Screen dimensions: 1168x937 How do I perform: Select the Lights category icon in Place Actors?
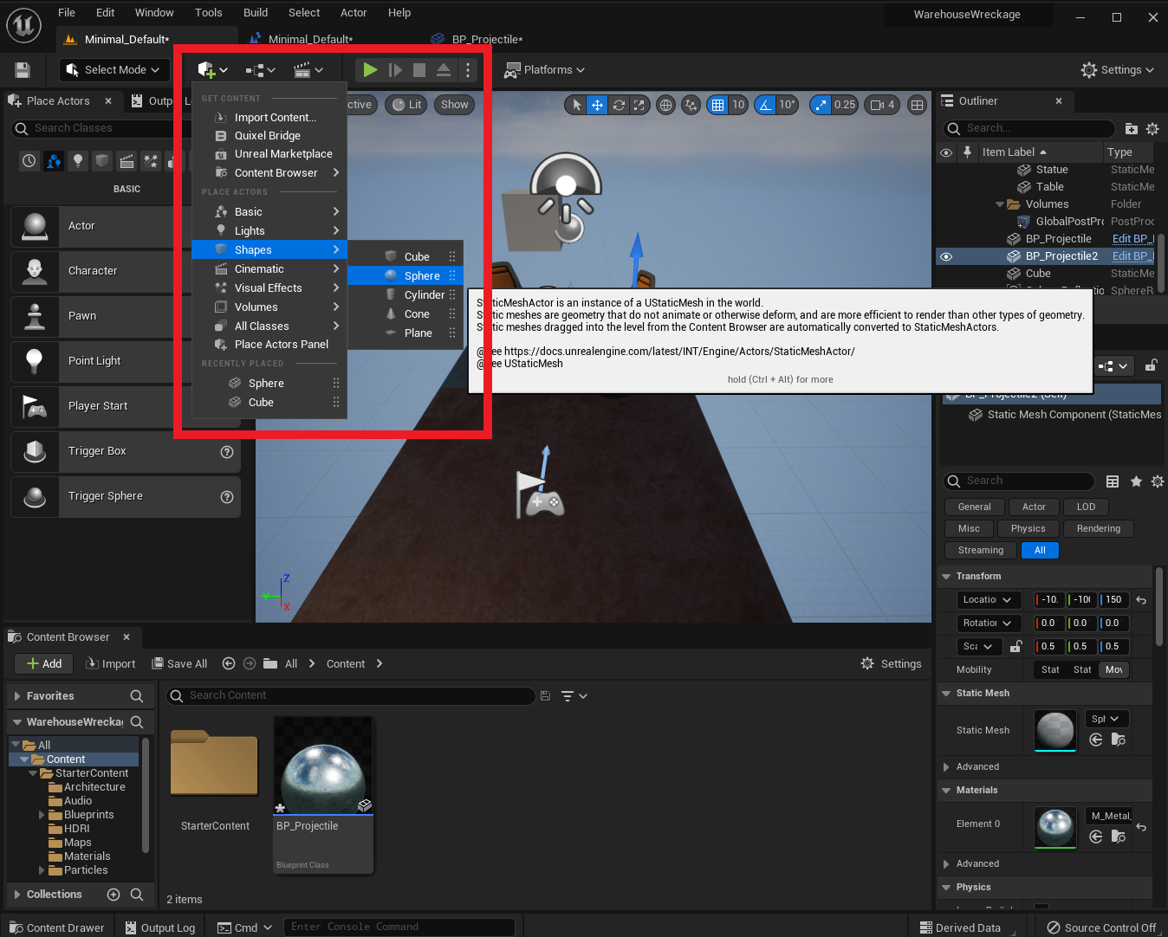point(78,161)
